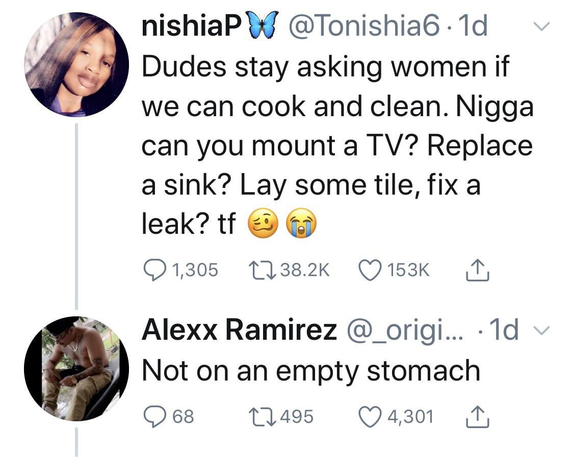Image resolution: width=573 pixels, height=461 pixels.
Task: Open the Alexx Ramirez display name
Action: click(x=239, y=330)
